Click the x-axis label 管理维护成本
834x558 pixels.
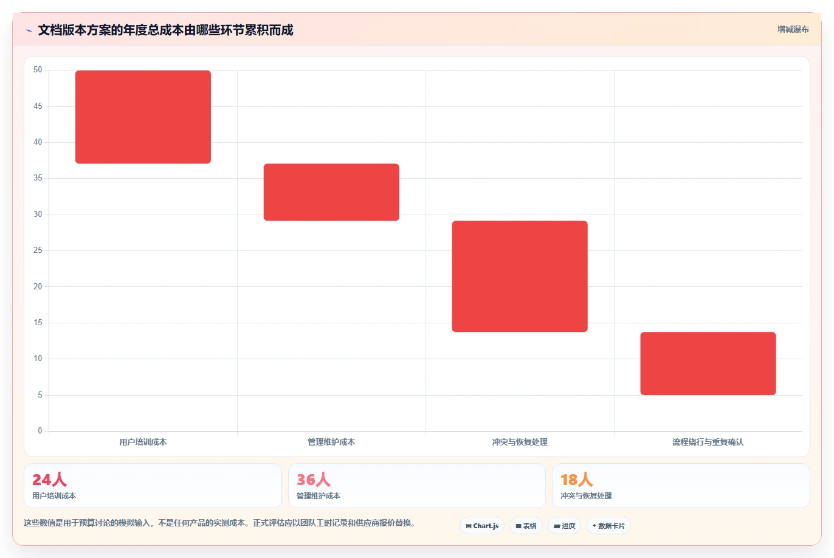[331, 442]
